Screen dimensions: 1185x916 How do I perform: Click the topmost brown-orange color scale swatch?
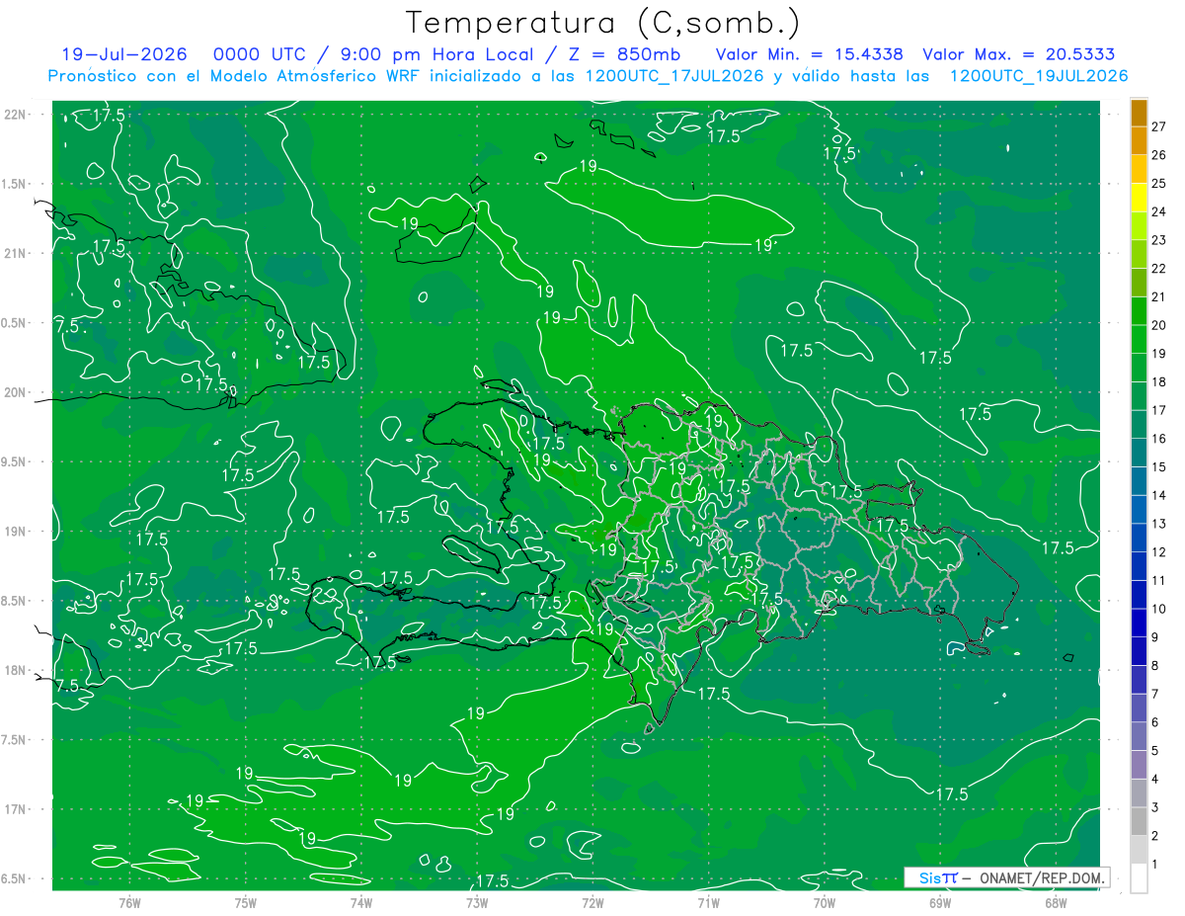pyautogui.click(x=1139, y=113)
